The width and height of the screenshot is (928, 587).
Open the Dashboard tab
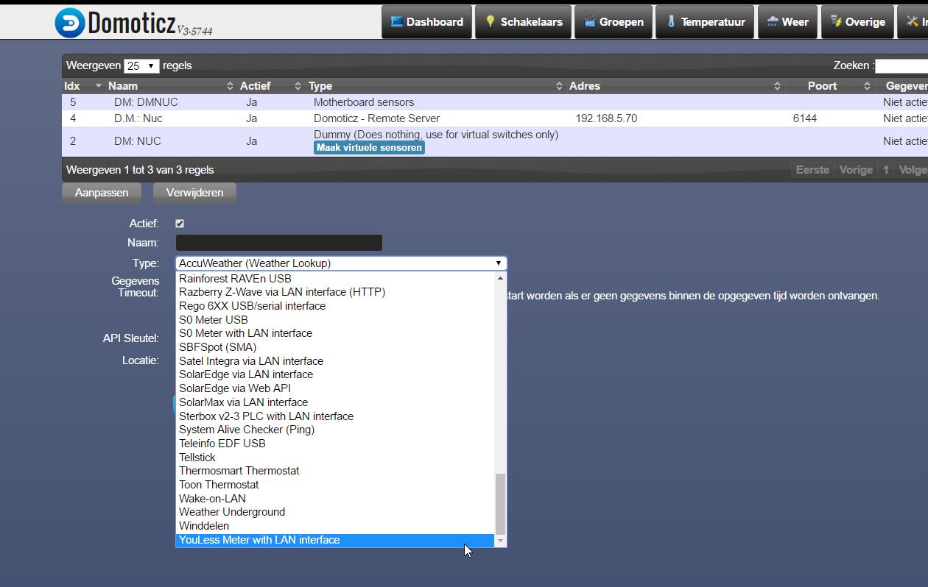coord(426,22)
